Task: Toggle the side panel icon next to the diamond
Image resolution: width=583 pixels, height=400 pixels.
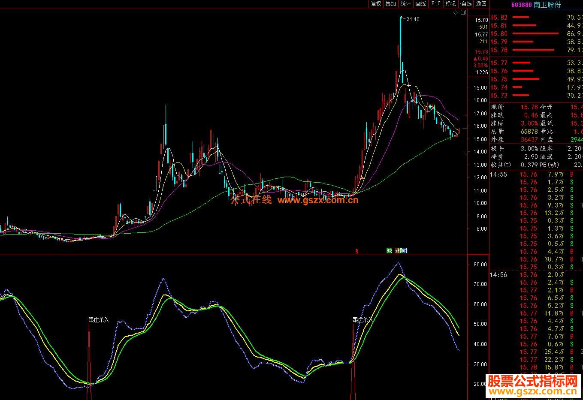Action: (463, 12)
